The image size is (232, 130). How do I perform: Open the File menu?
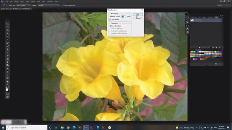point(7,1)
